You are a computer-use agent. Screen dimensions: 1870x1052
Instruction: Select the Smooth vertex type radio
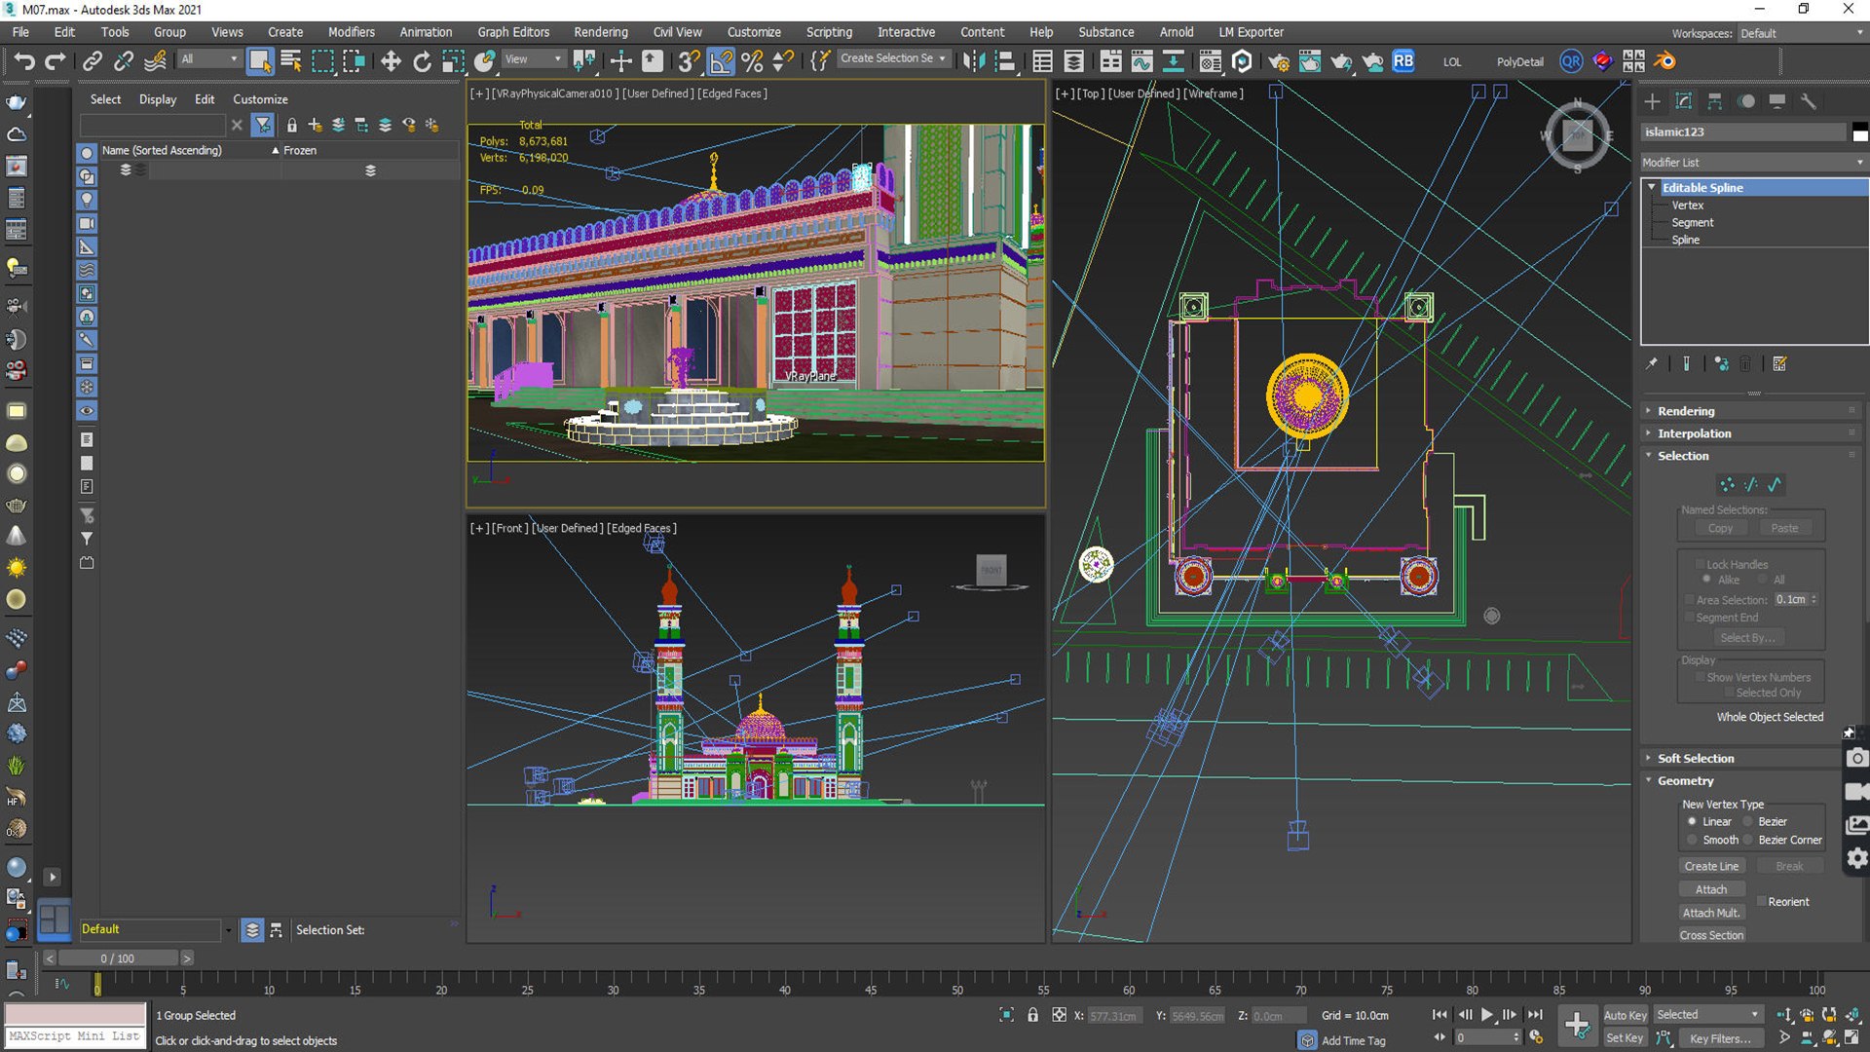[1692, 840]
